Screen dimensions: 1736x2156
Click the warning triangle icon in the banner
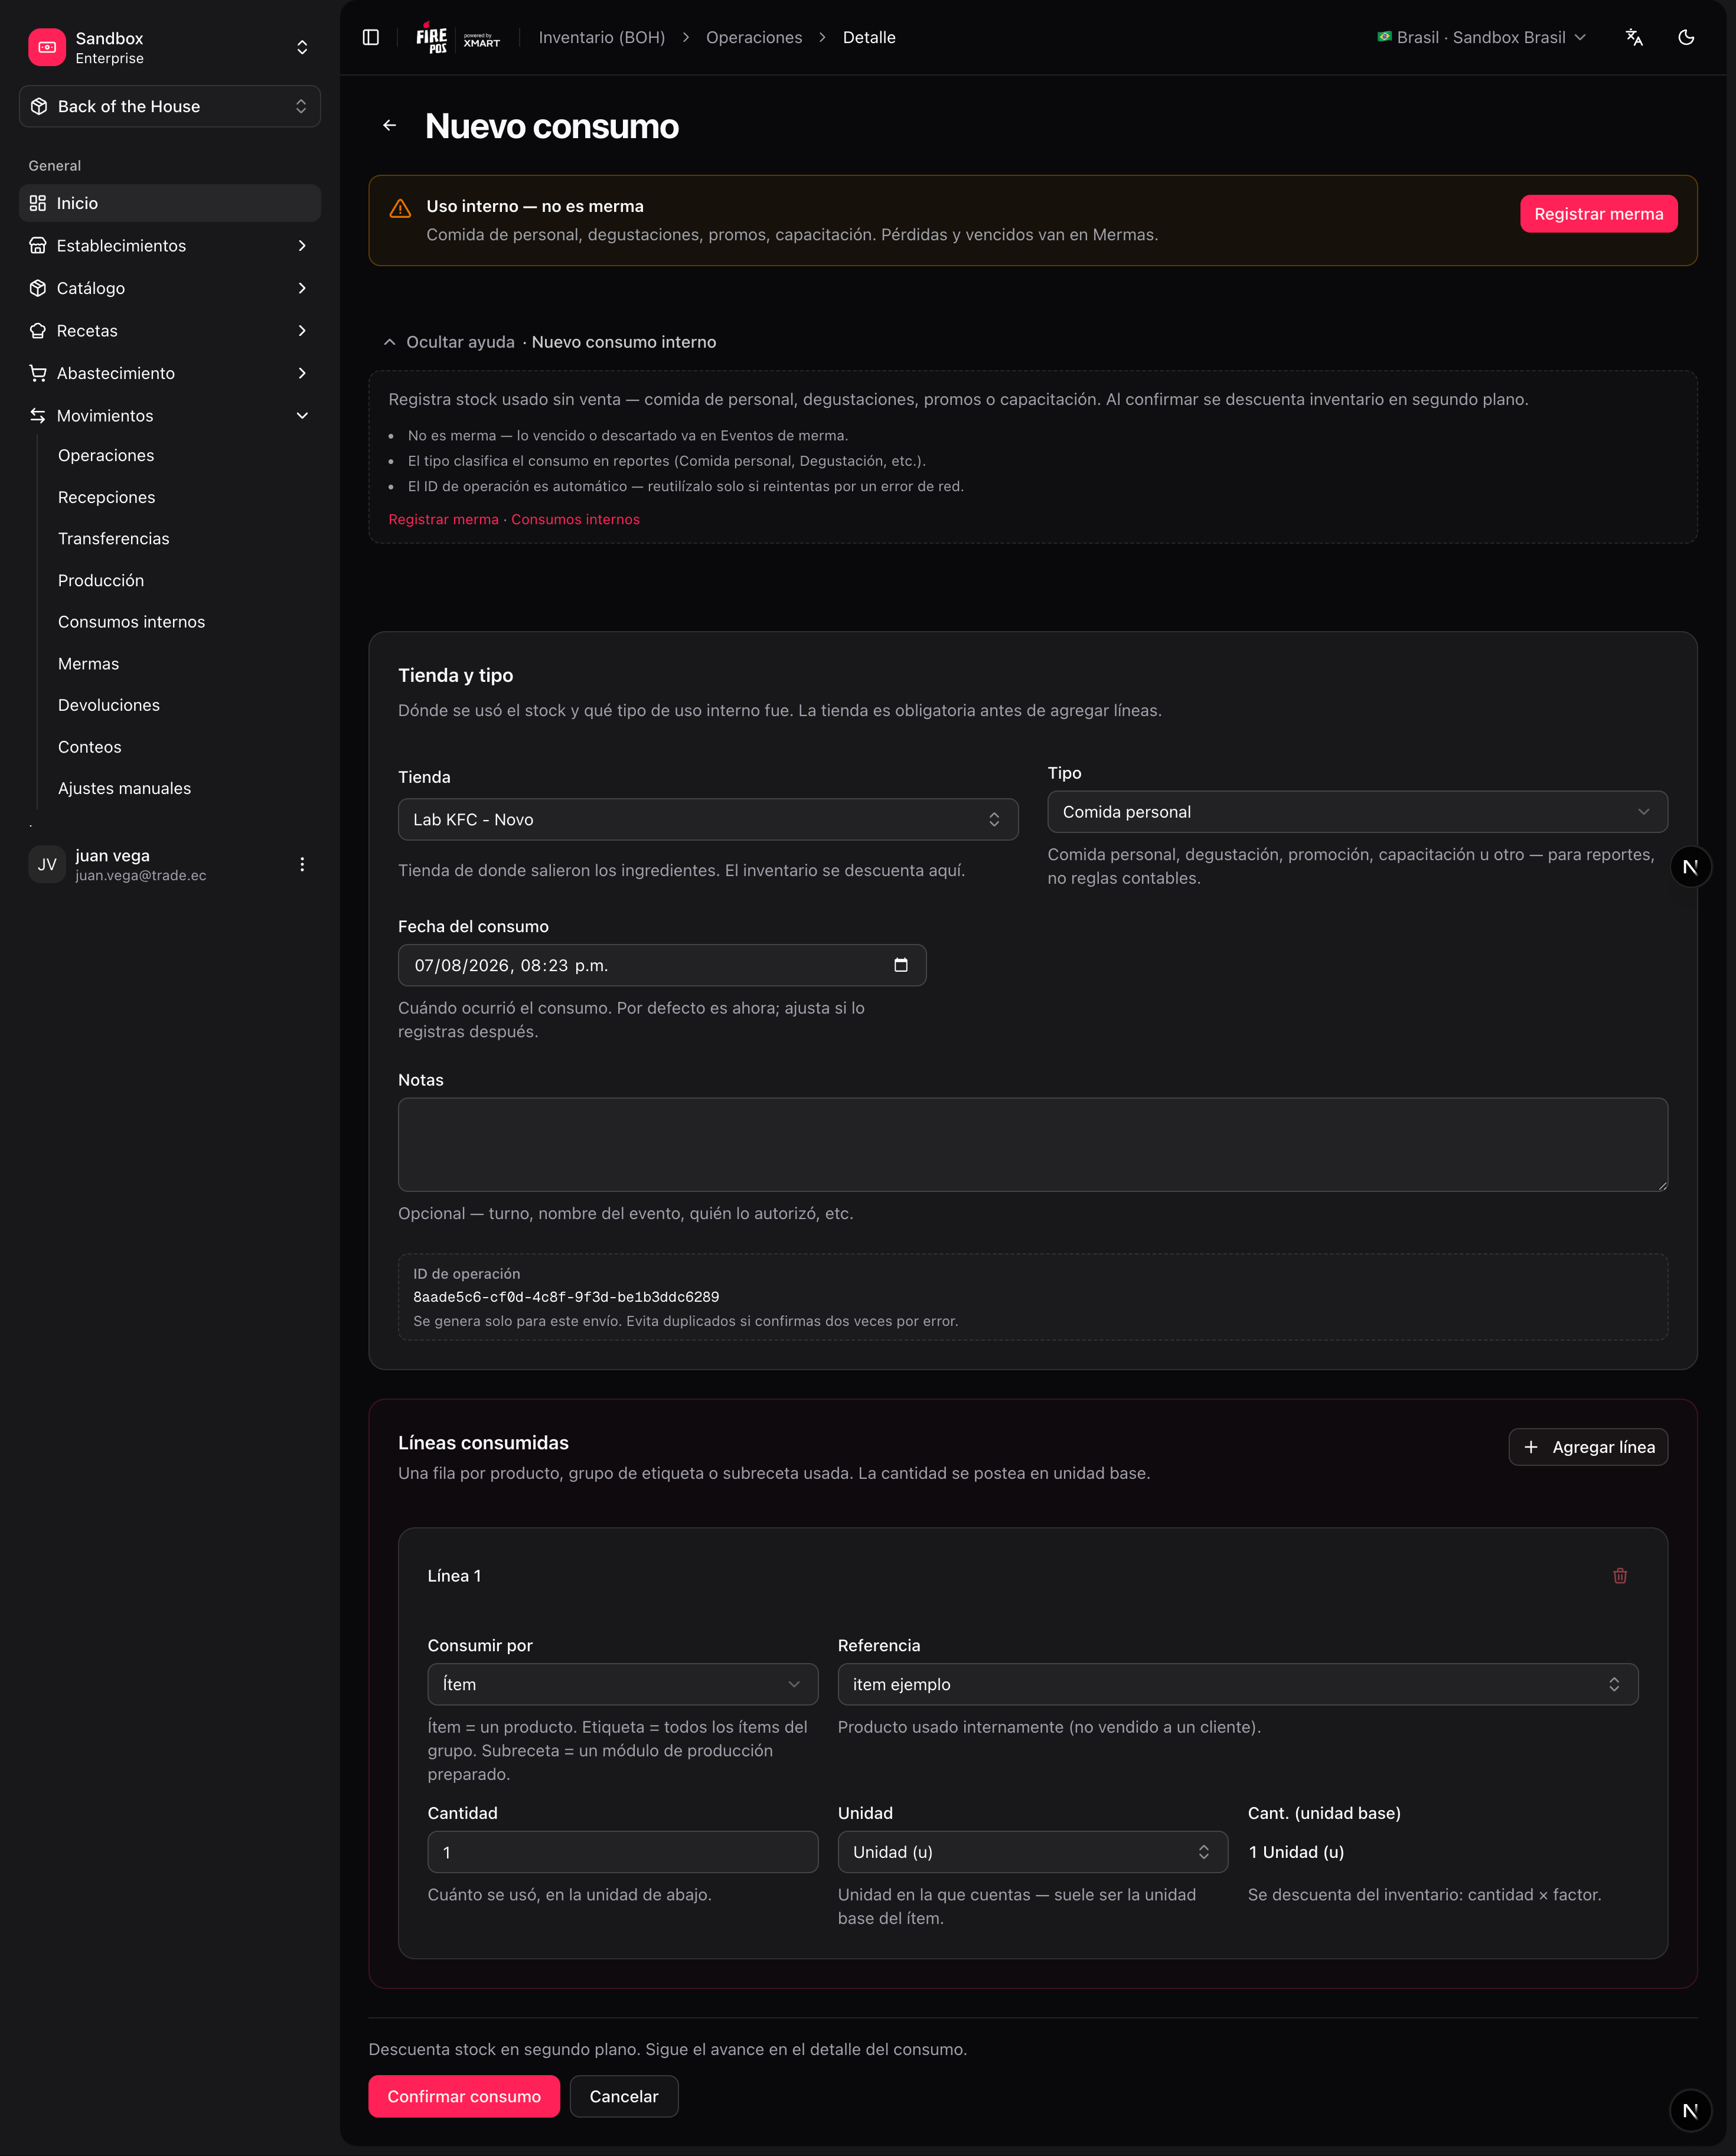point(400,208)
